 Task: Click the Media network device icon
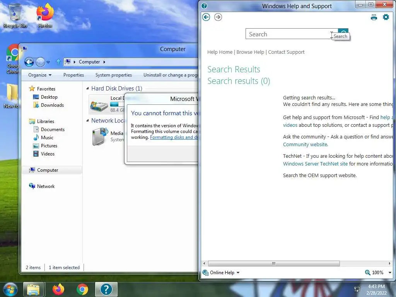(100, 137)
